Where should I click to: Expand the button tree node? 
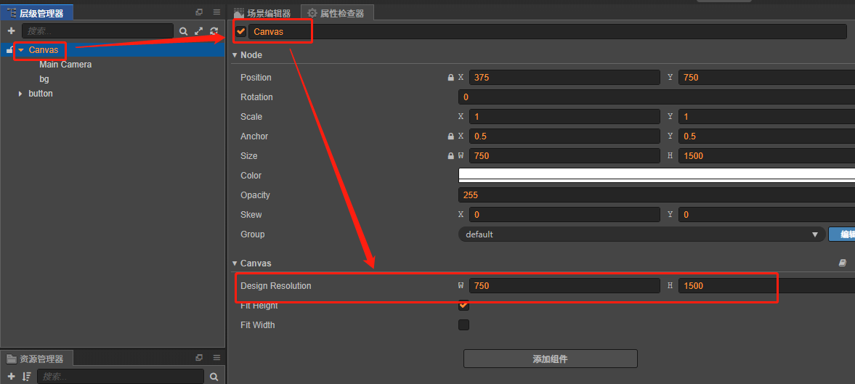click(21, 94)
